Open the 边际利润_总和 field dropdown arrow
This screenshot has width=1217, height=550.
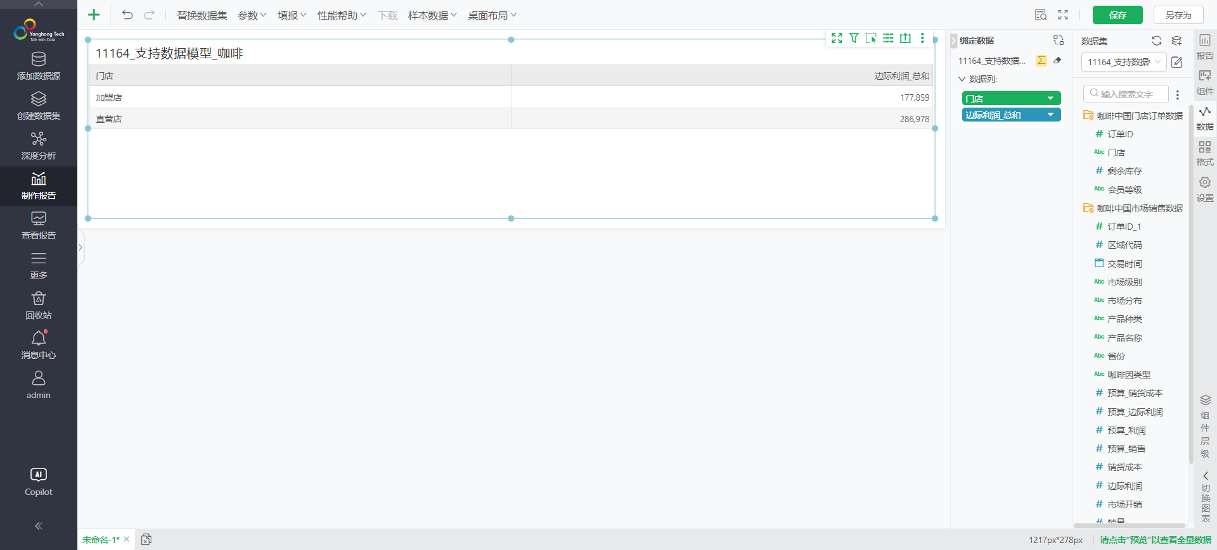[1050, 115]
